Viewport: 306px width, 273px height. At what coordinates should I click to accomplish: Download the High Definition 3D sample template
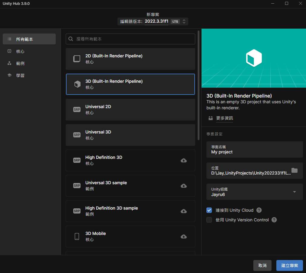(184, 211)
